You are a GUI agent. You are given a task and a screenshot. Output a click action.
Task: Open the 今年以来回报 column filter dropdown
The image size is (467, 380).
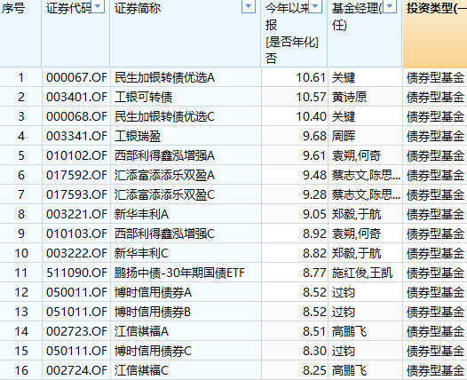coord(315,6)
